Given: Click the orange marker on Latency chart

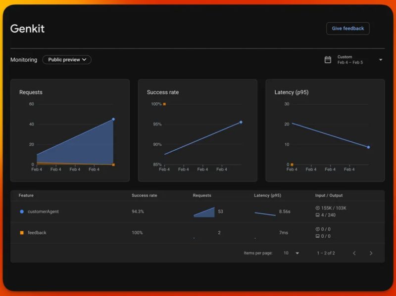Looking at the screenshot, I should pyautogui.click(x=292, y=165).
